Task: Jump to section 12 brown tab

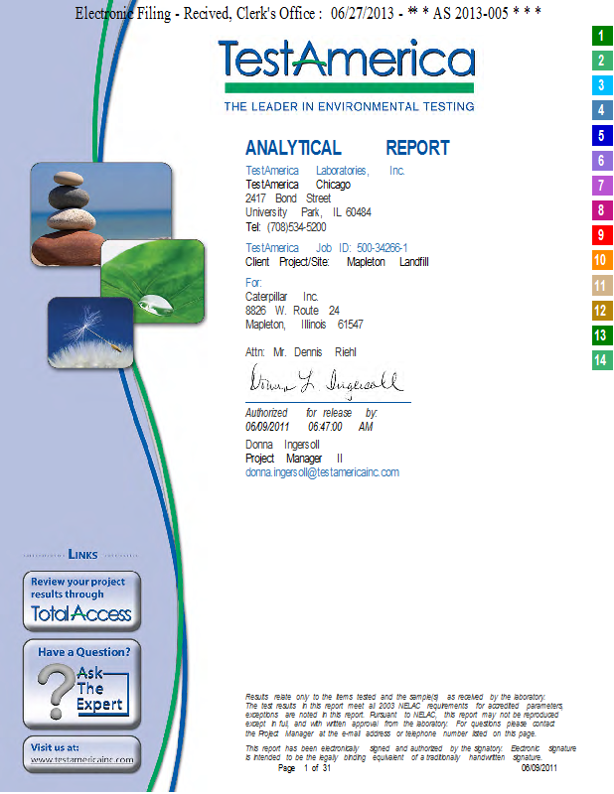Action: coord(602,311)
